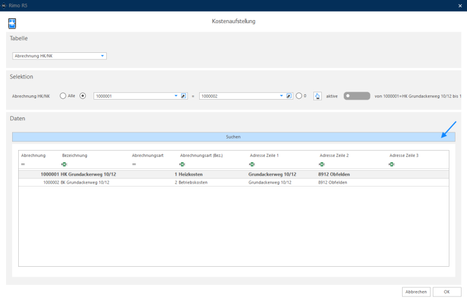This screenshot has height=302, width=467.
Task: Sort by the Adresse Zeile 3 column header
Action: (x=404, y=156)
